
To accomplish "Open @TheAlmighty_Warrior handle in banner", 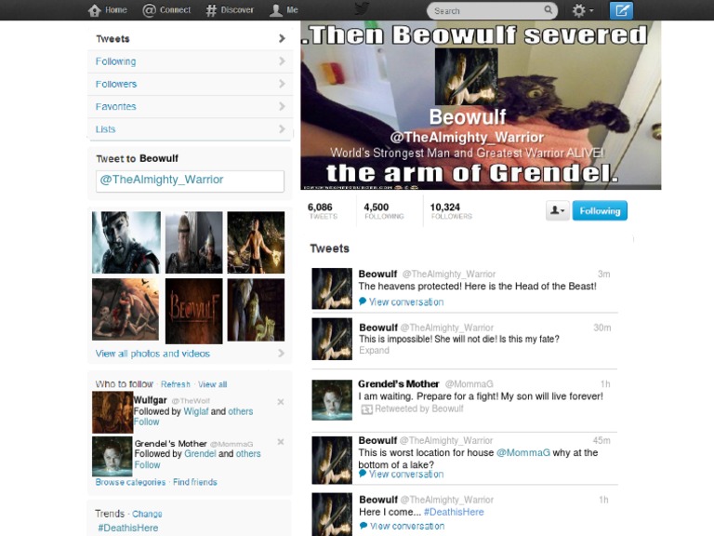I will [467, 137].
